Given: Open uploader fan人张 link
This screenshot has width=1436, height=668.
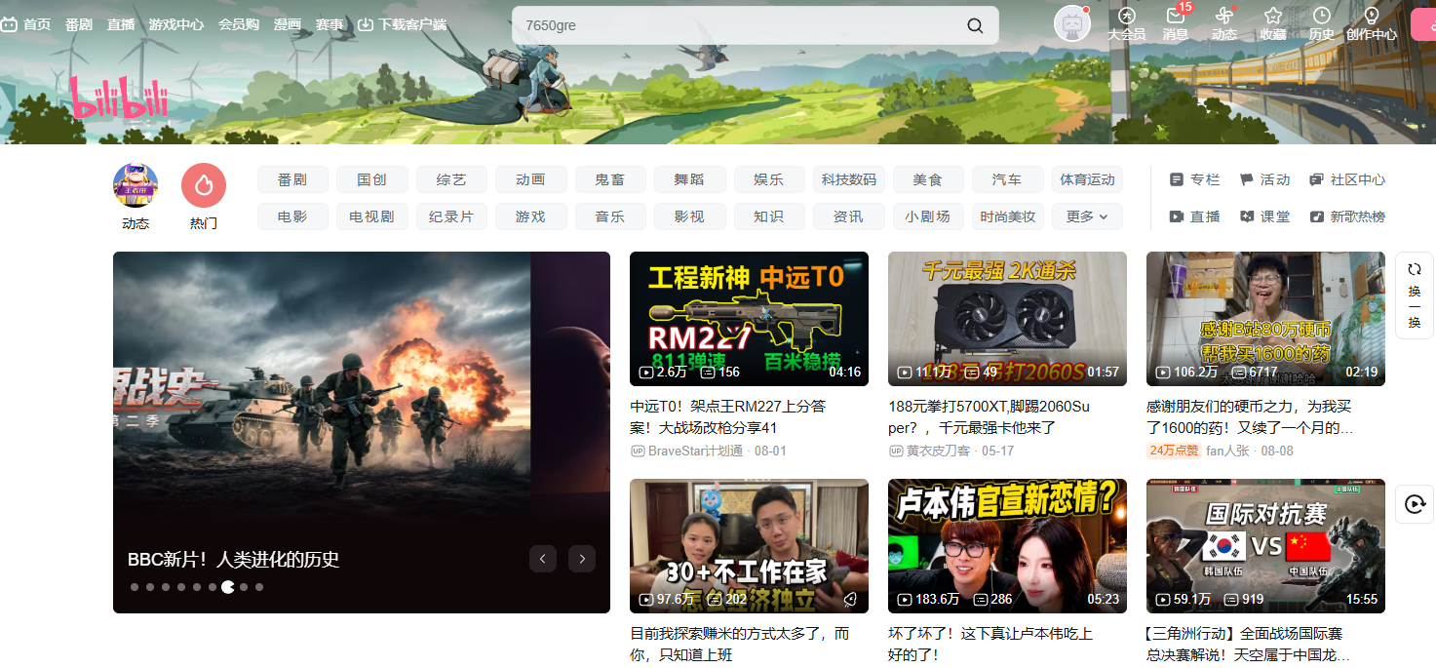Looking at the screenshot, I should coord(1227,452).
